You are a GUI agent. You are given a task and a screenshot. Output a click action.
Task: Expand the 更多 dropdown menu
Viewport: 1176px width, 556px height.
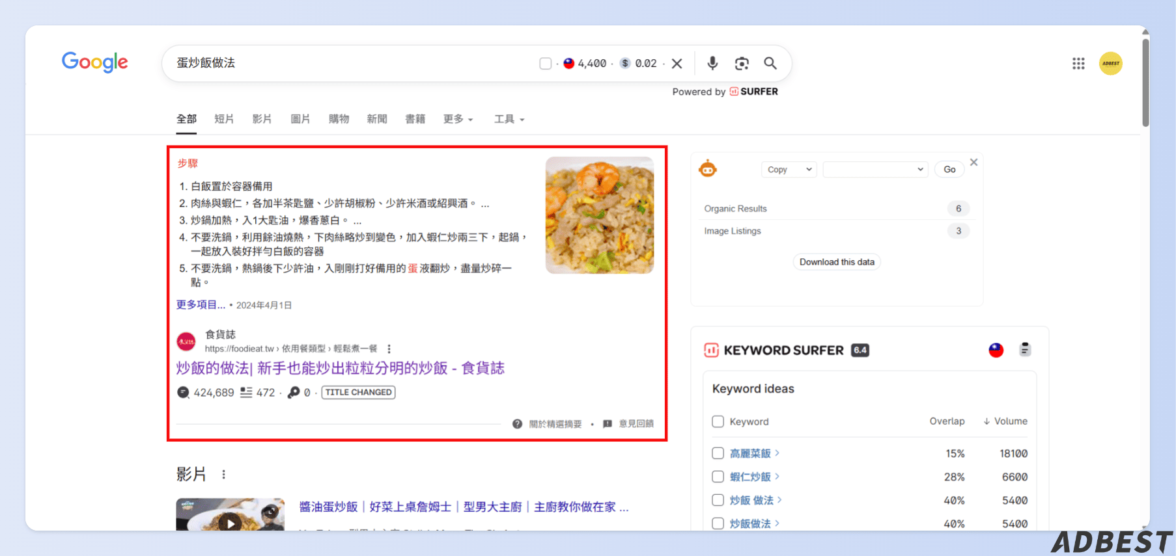click(x=458, y=119)
